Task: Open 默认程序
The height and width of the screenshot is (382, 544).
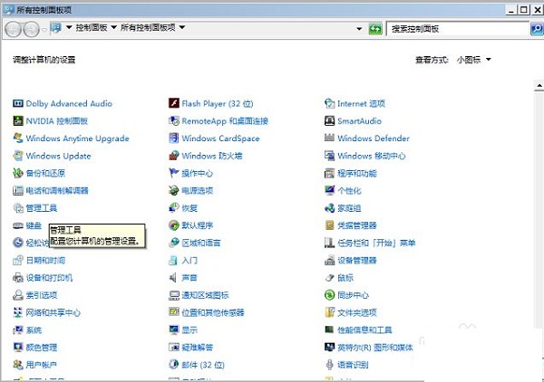Action: click(198, 225)
